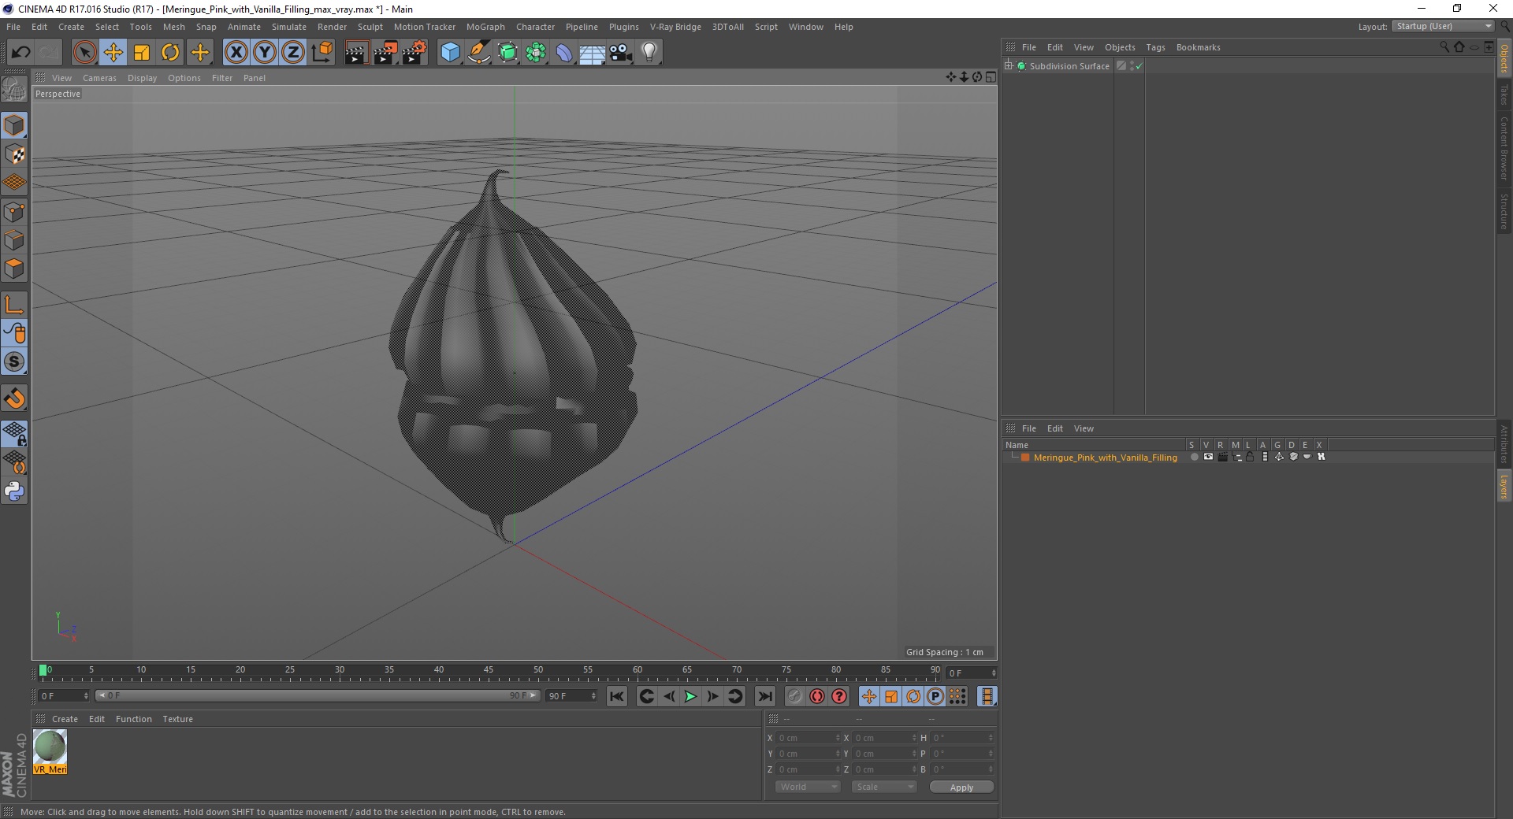Switch to Model mode in left palette

pyautogui.click(x=14, y=125)
